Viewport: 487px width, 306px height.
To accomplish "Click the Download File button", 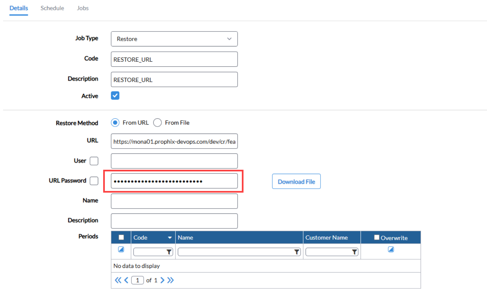I will click(x=296, y=181).
